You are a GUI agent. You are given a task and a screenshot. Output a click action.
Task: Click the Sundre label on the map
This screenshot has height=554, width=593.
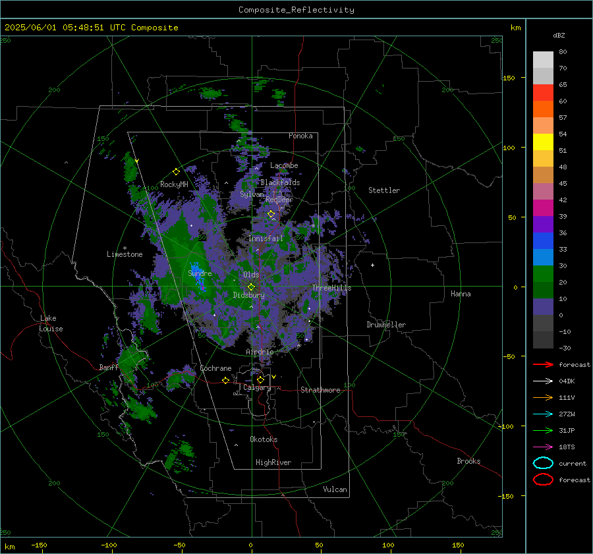pos(200,273)
